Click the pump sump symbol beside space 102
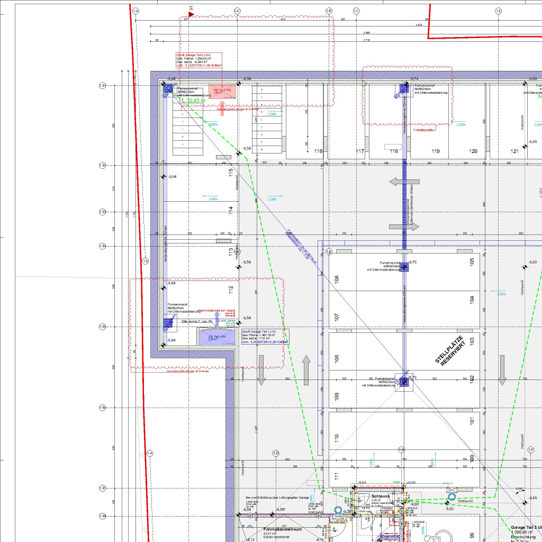 [x=404, y=381]
